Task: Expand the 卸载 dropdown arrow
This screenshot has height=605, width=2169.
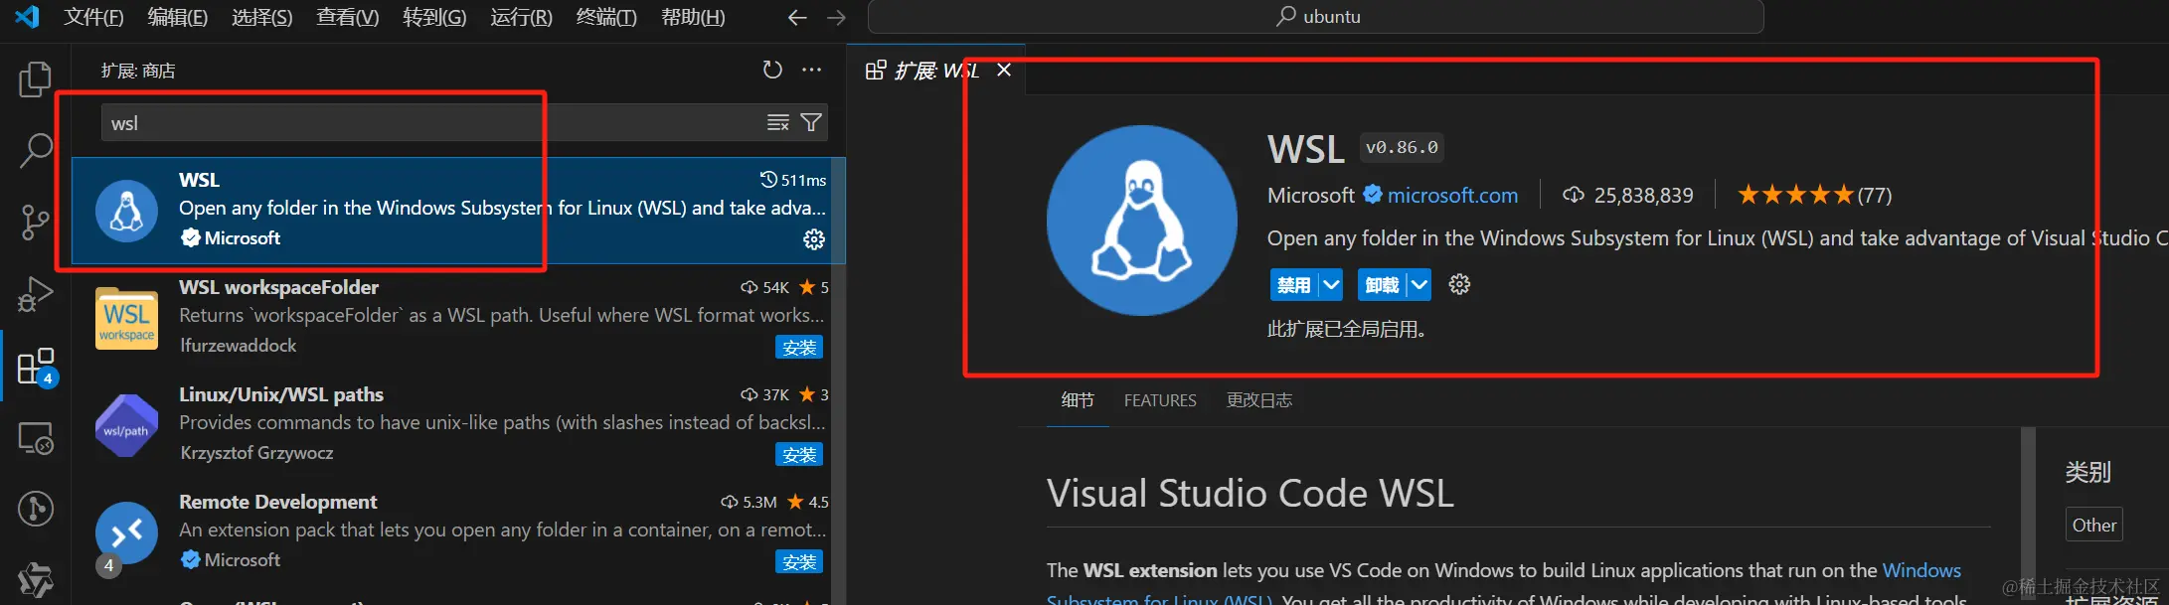Action: 1419,285
